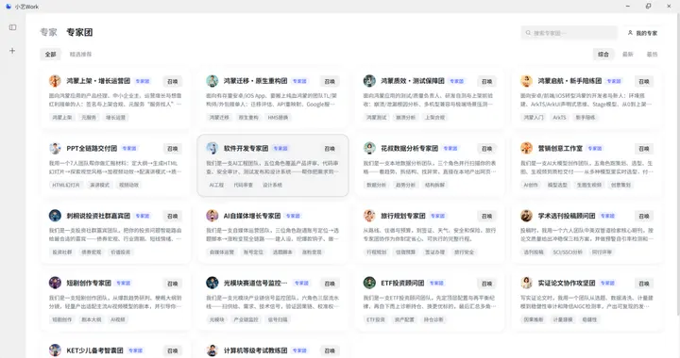
Task: Sort by 综合
Action: pyautogui.click(x=603, y=55)
